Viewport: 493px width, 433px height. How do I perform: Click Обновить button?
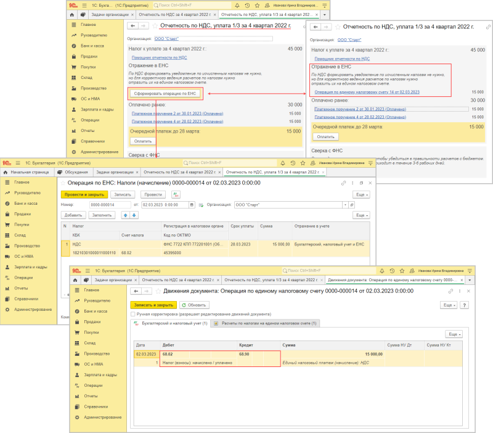(194, 305)
